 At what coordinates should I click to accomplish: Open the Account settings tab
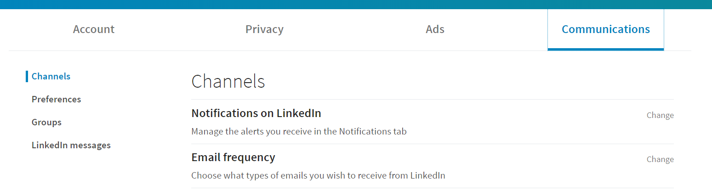tap(94, 29)
